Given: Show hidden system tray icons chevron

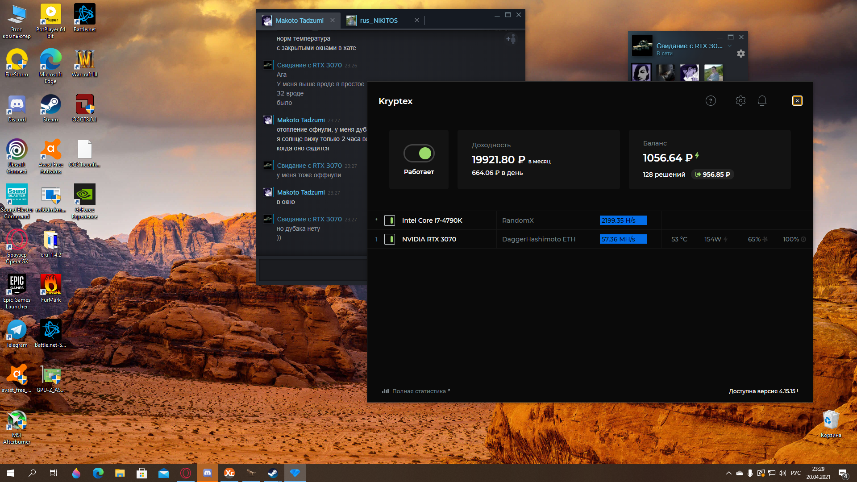Looking at the screenshot, I should click(x=728, y=473).
